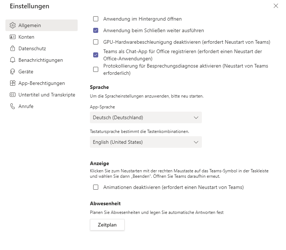Image resolution: width=286 pixels, height=250 pixels.
Task: Go to Benachrichtigungen settings
Action: [x=42, y=60]
